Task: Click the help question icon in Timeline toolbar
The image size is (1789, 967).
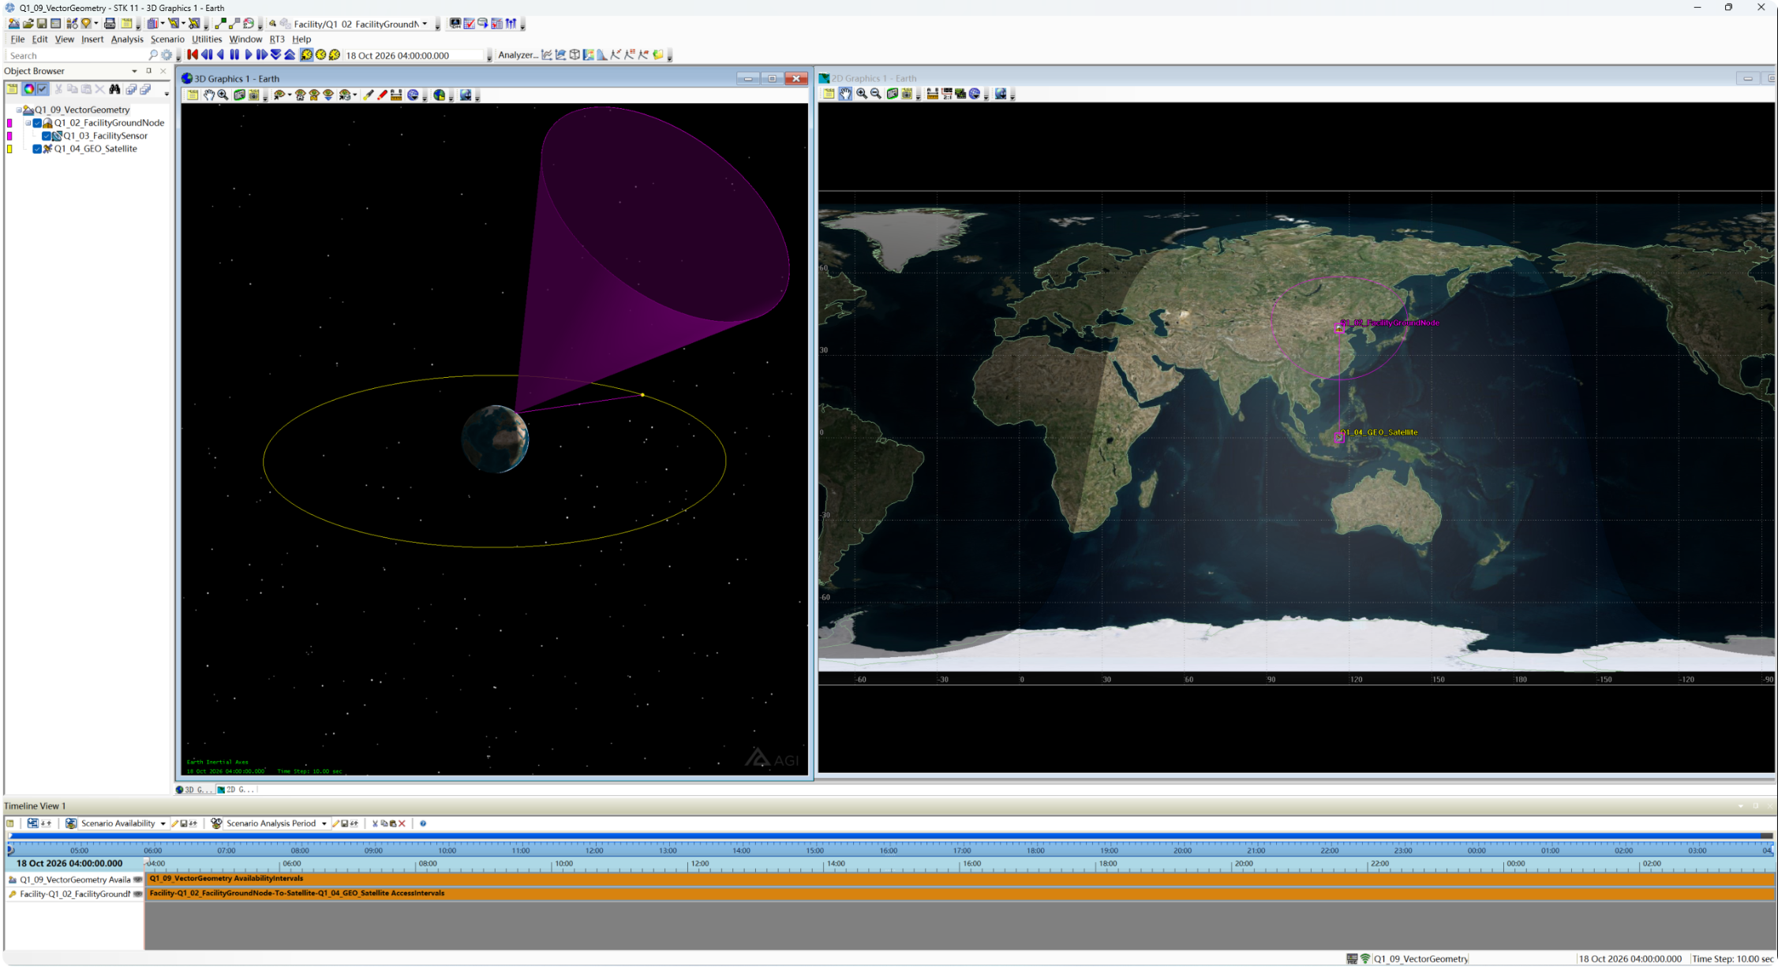Action: [423, 823]
